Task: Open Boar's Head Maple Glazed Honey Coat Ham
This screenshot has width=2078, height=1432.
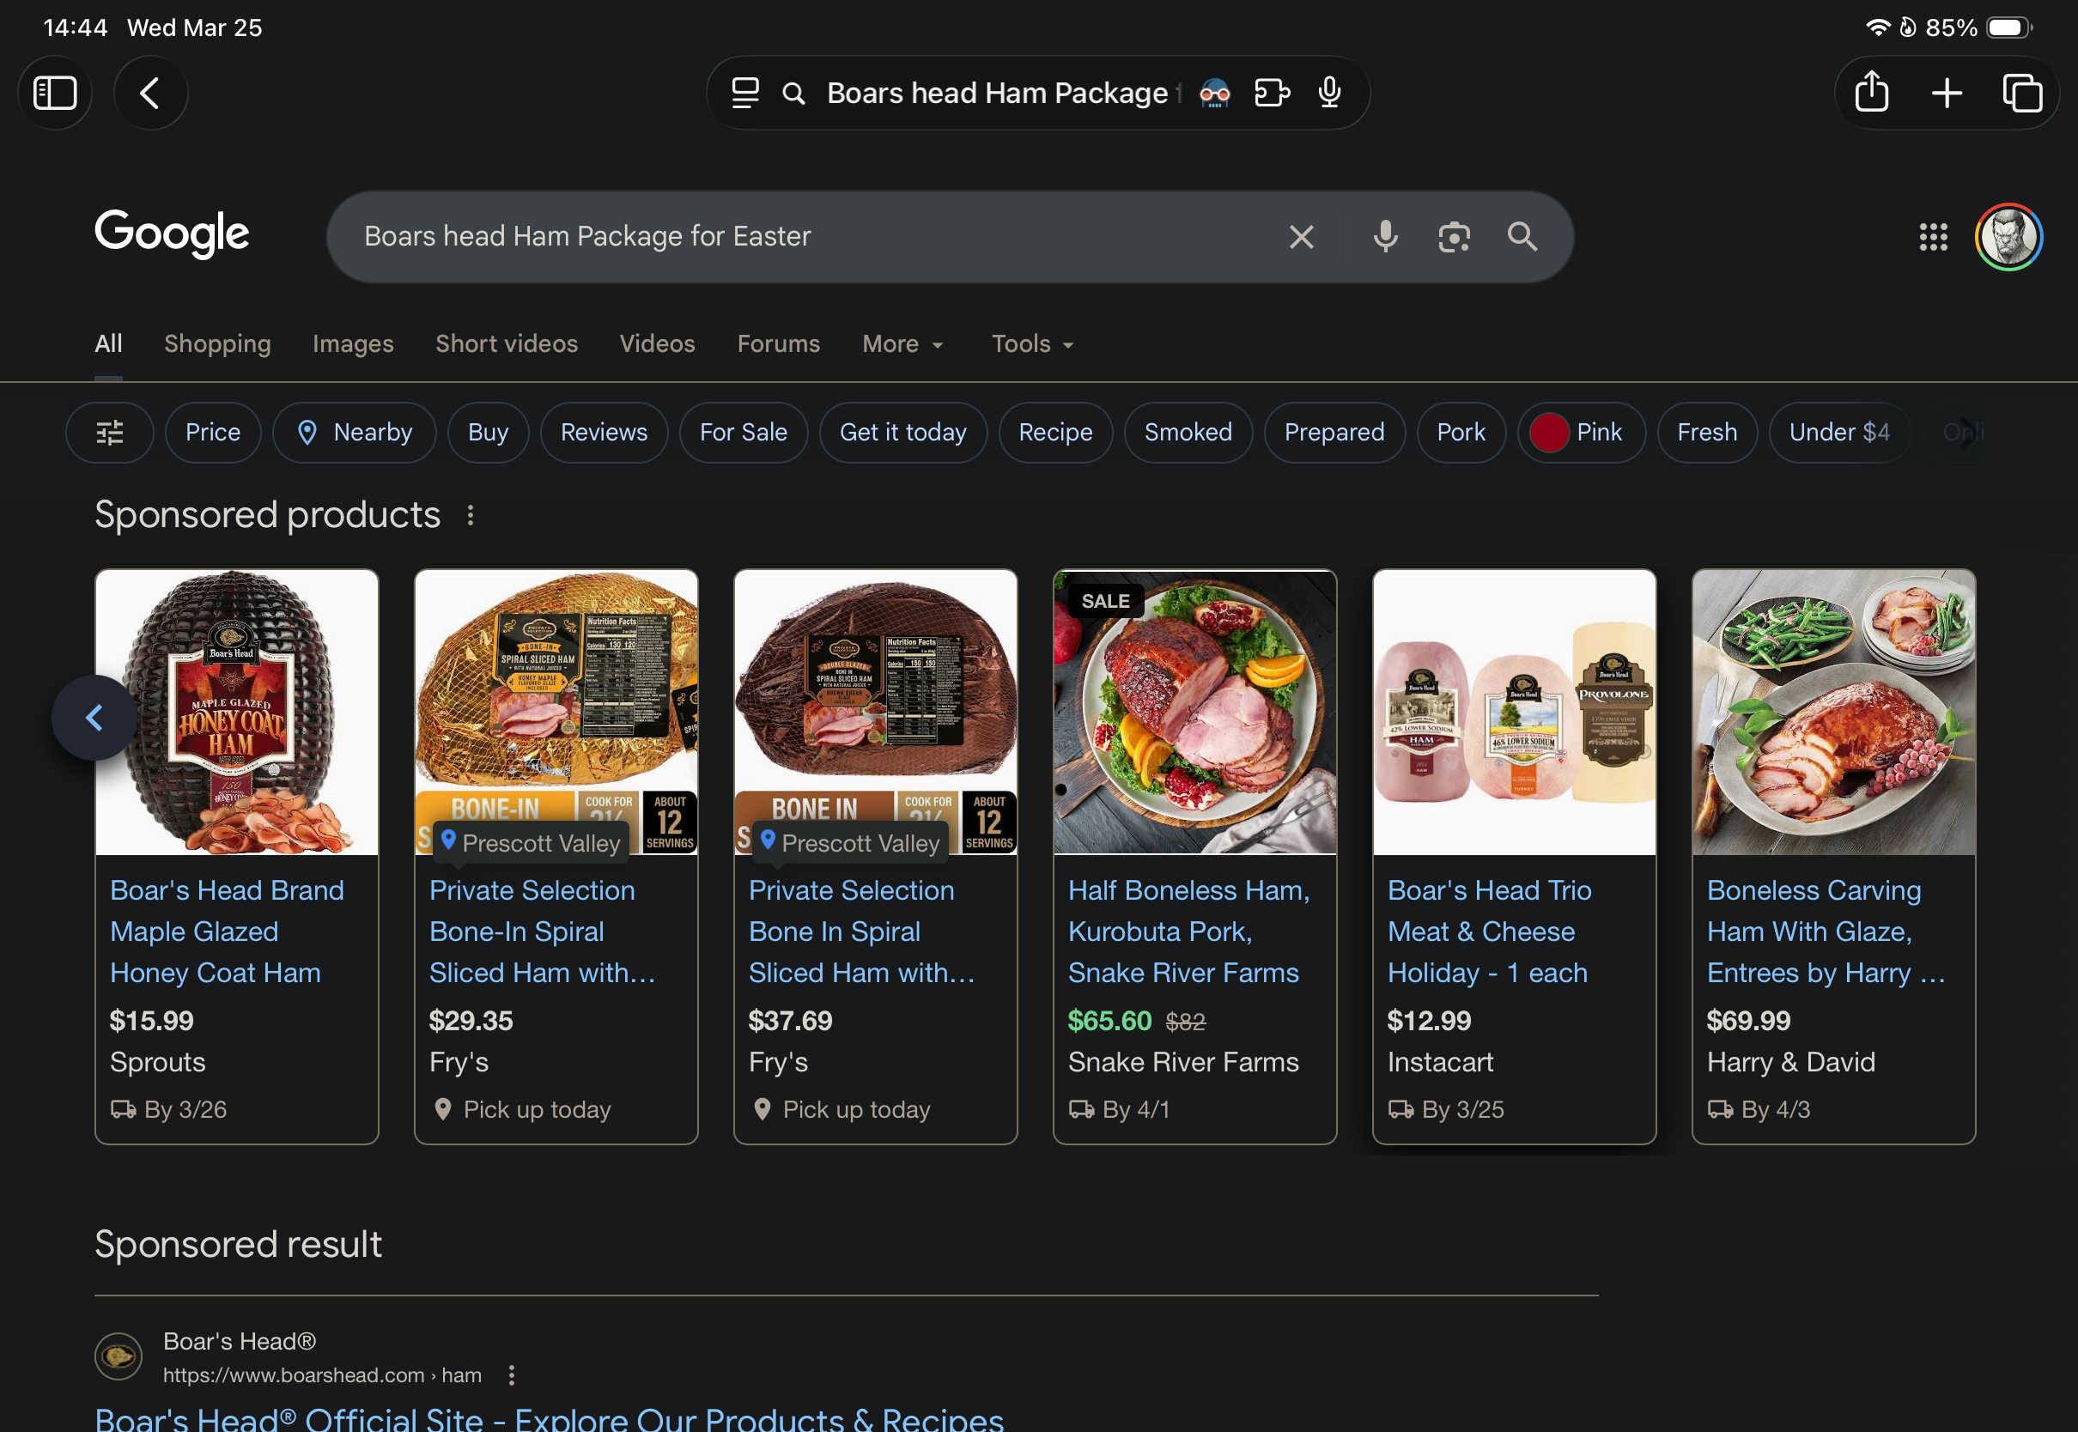Action: (227, 931)
